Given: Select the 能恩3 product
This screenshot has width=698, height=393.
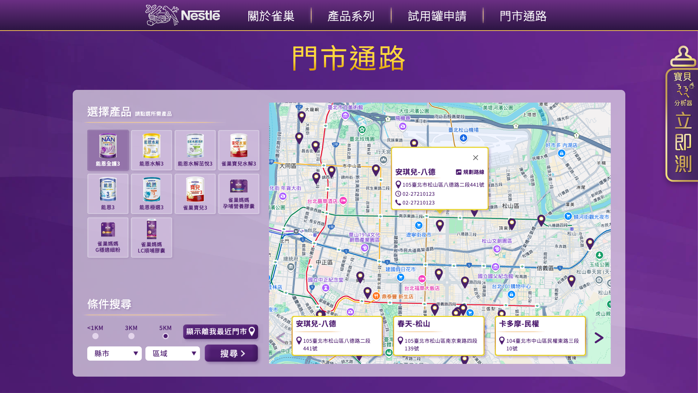Looking at the screenshot, I should tap(108, 194).
